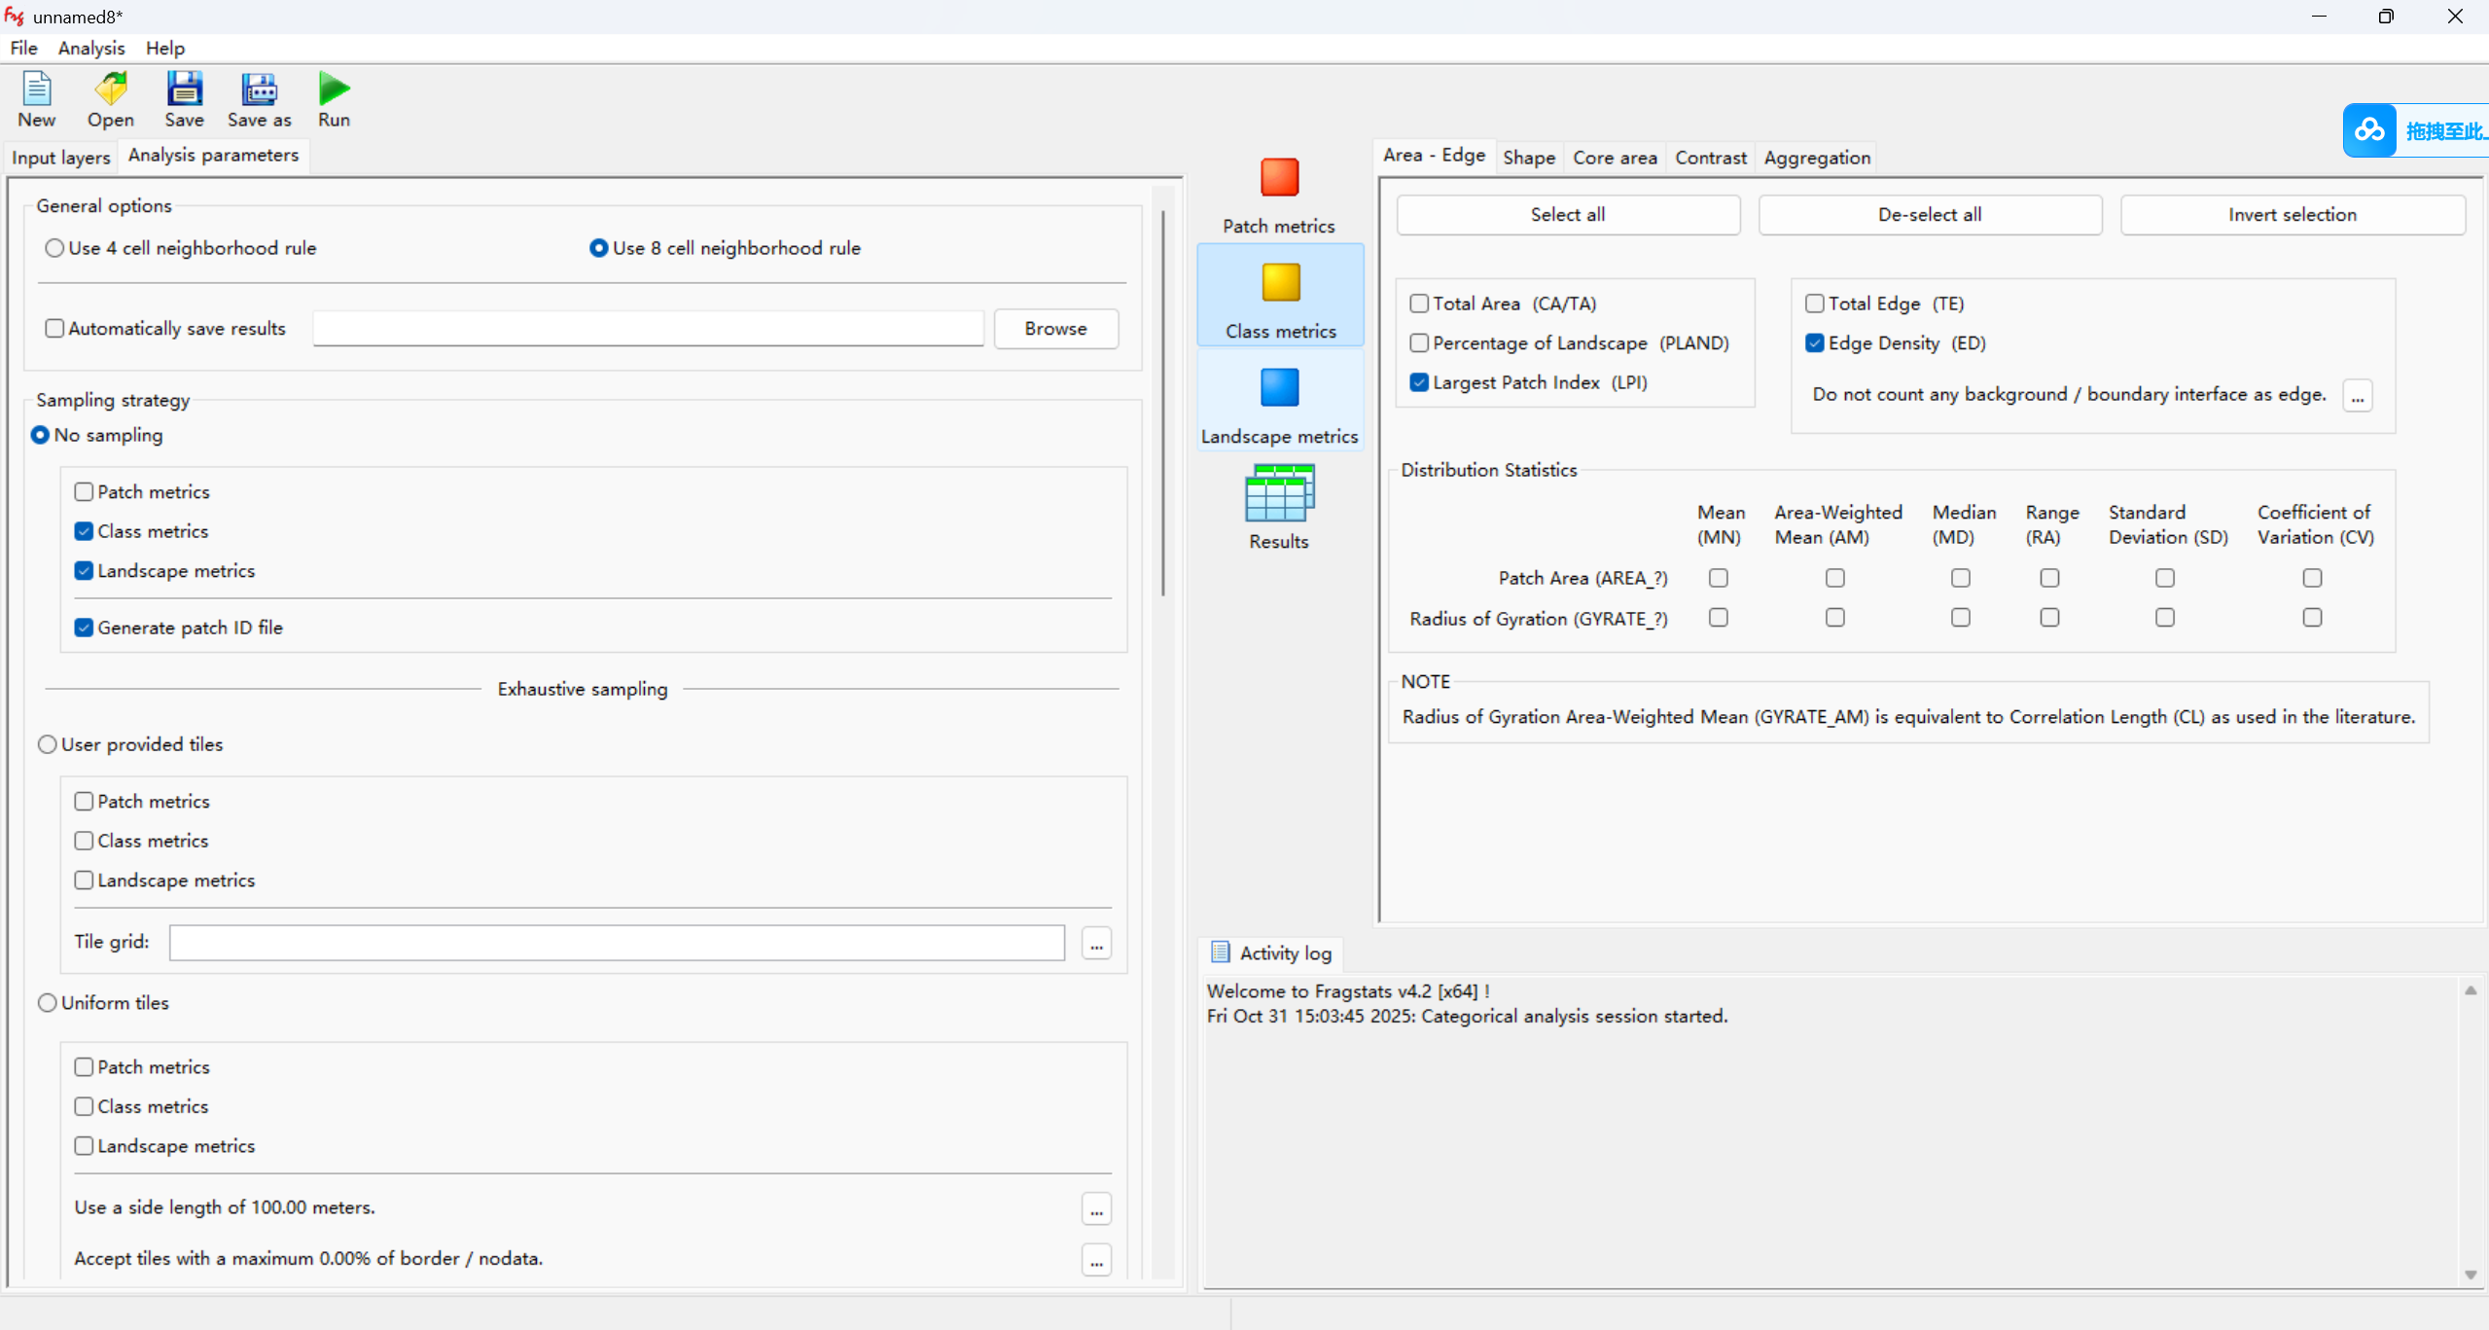The image size is (2489, 1330).
Task: Select Use 4 cell neighborhood rule
Action: (x=54, y=248)
